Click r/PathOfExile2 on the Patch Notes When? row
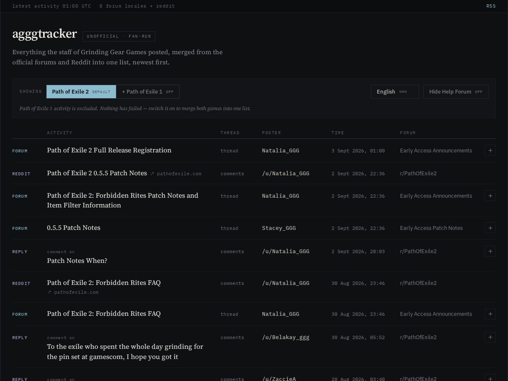This screenshot has width=508, height=381. [x=418, y=251]
